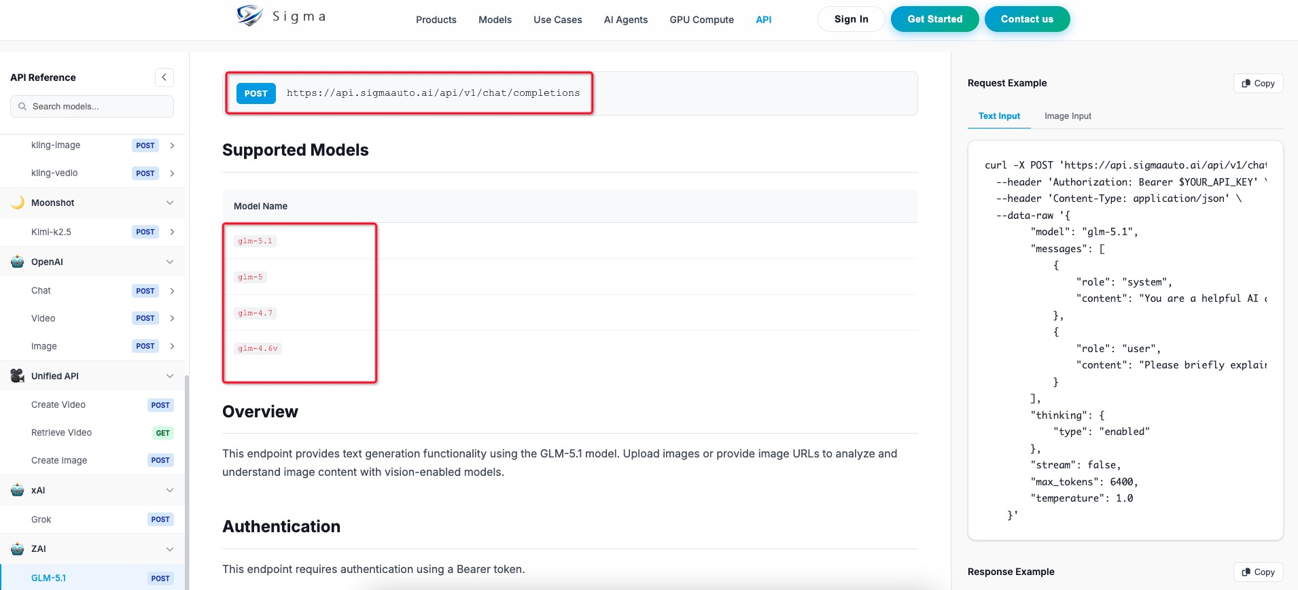Click the Sign In button
The image size is (1298, 590).
click(852, 19)
